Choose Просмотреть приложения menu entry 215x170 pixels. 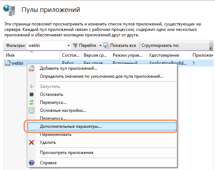point(66,153)
